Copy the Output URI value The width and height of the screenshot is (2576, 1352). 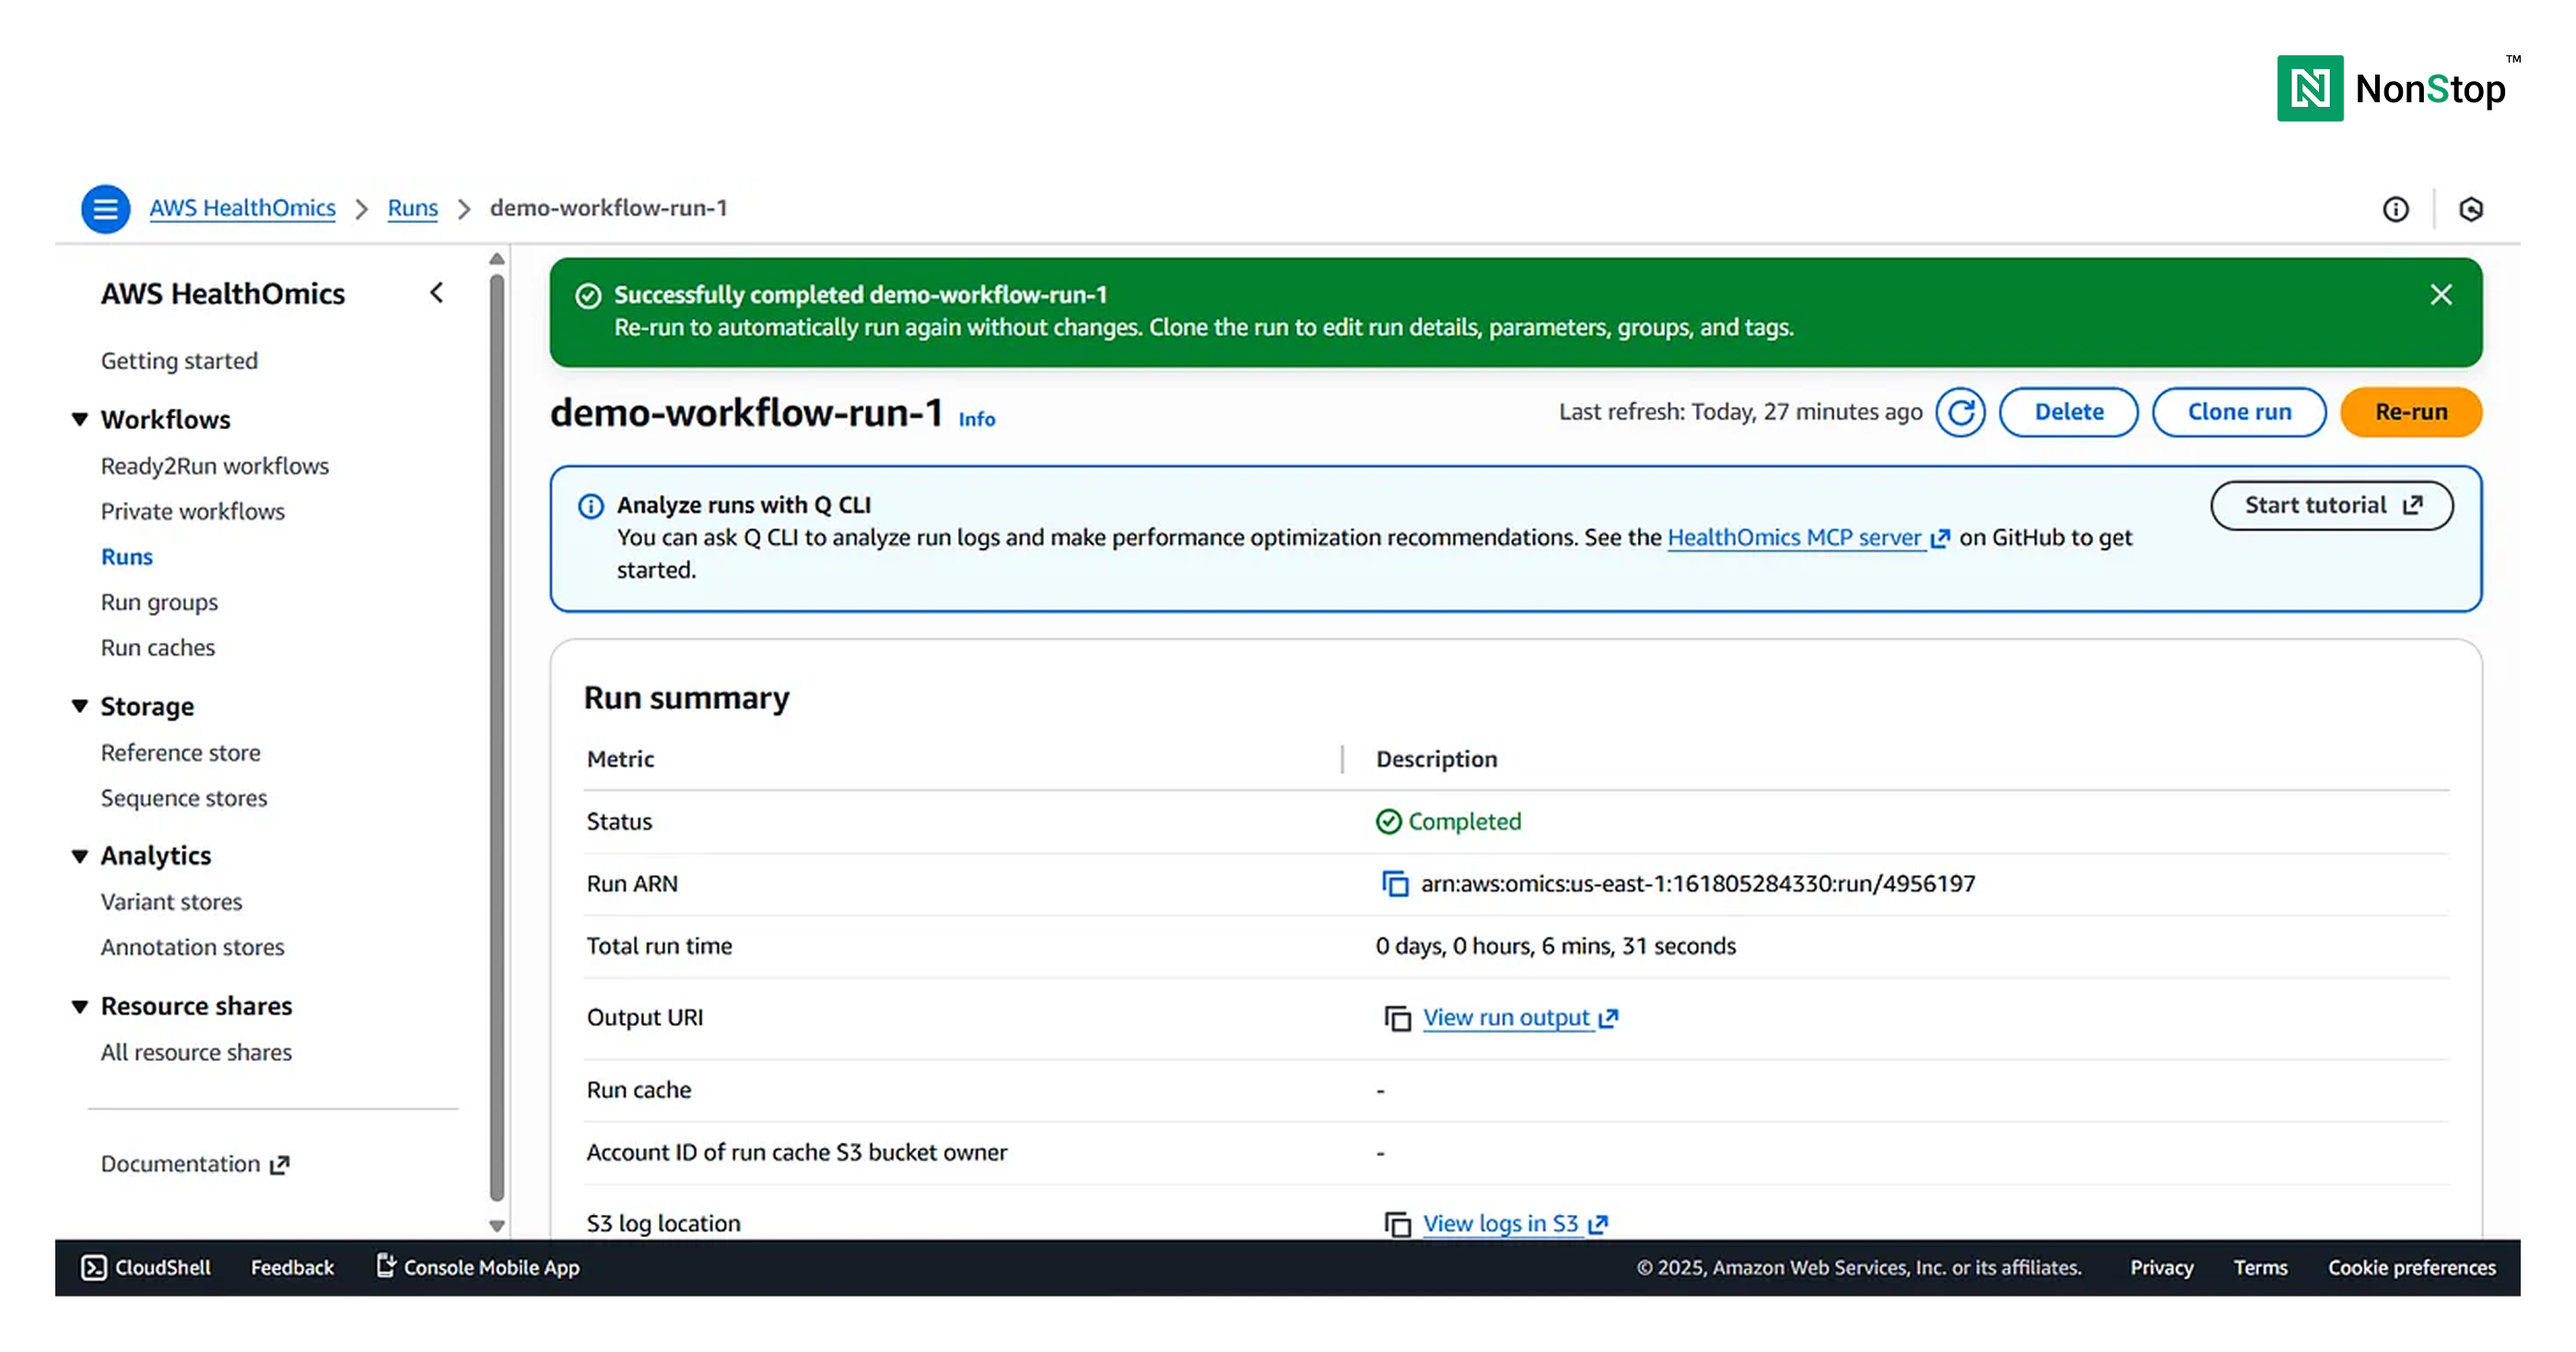(x=1396, y=1018)
